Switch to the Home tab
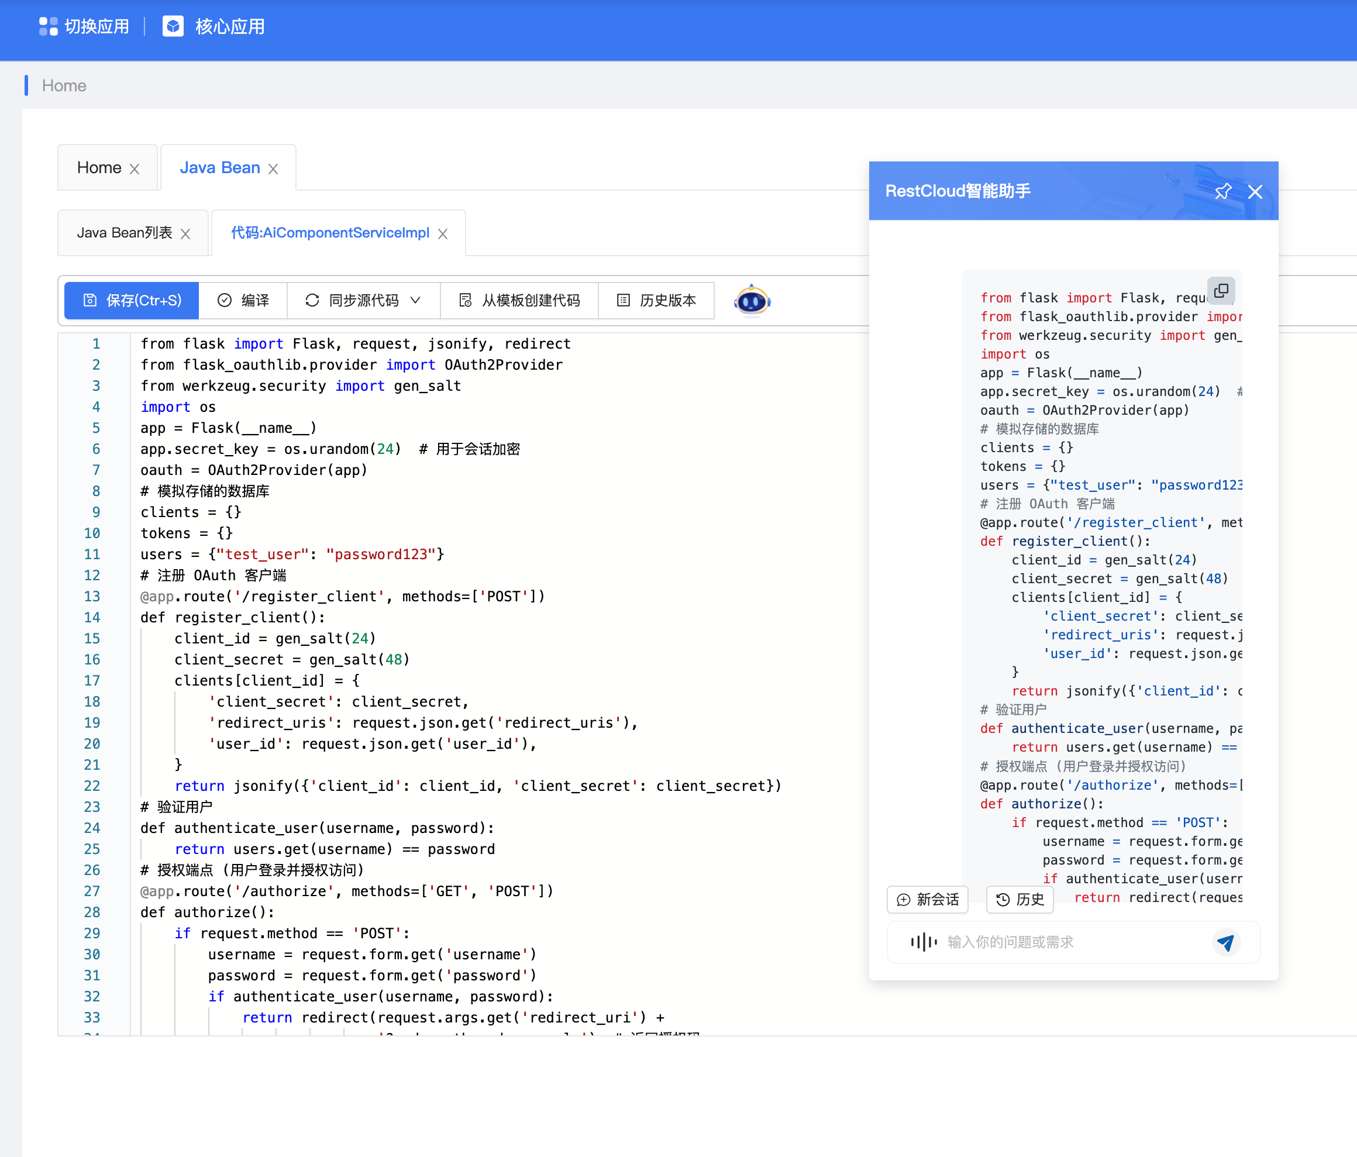The width and height of the screenshot is (1357, 1157). 99,168
